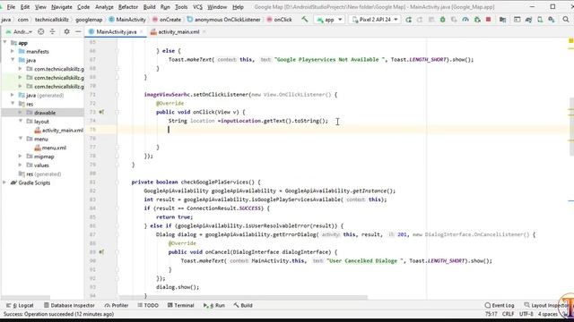Open the app run configuration dropdown
The width and height of the screenshot is (574, 322).
click(x=329, y=20)
